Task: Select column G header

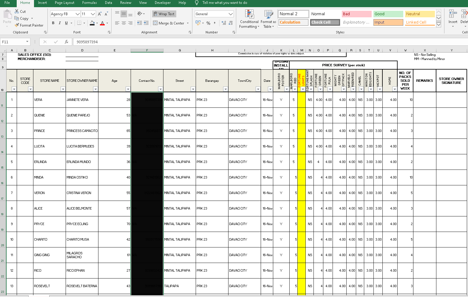Action: pyautogui.click(x=180, y=50)
